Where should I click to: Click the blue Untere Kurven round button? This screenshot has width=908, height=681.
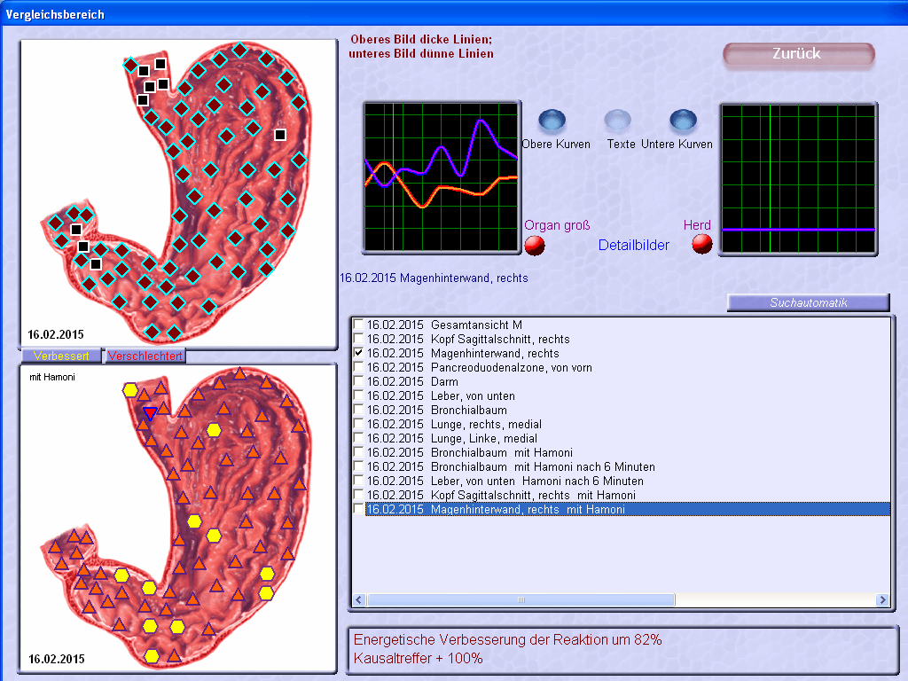(683, 120)
